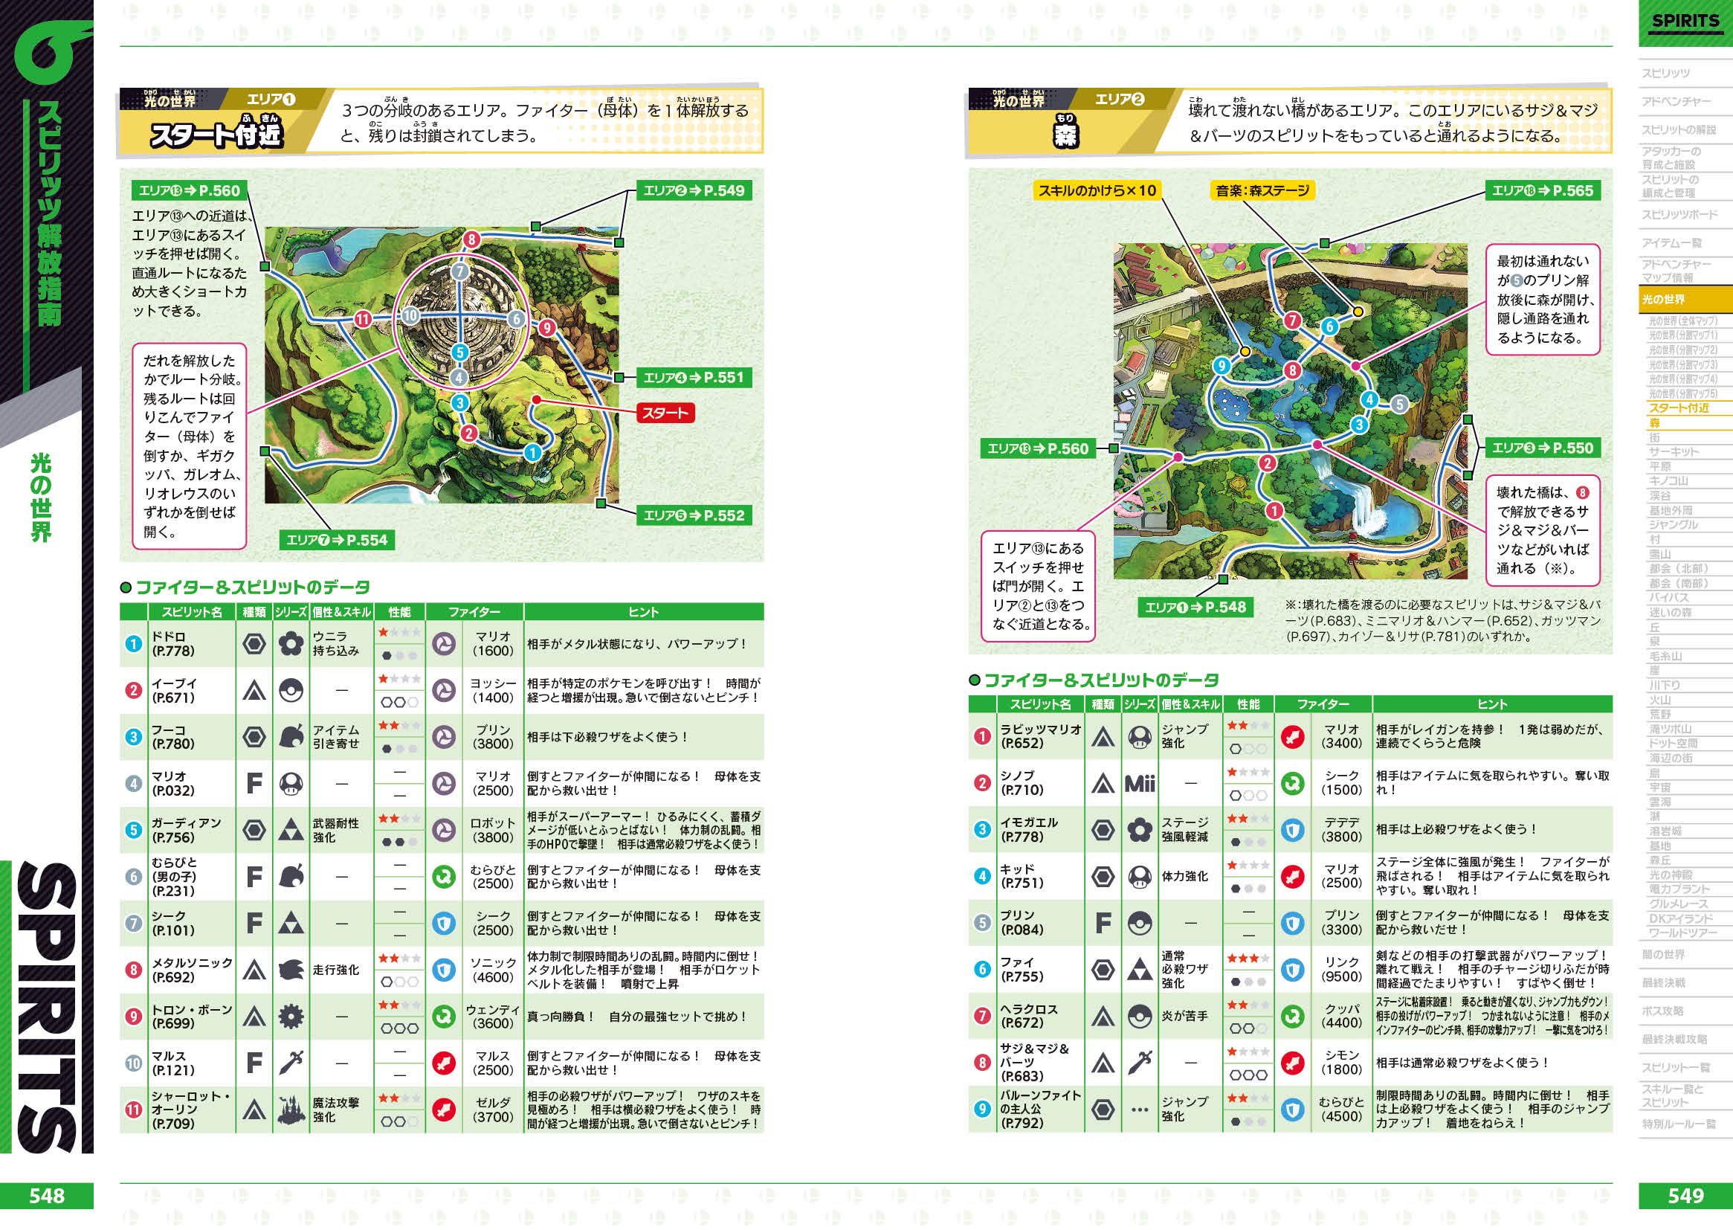Select the green grab attribute icon in むらびと row

(444, 876)
